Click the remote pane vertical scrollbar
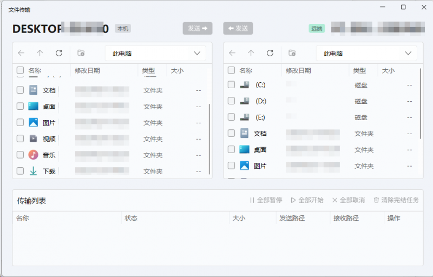 coord(421,103)
